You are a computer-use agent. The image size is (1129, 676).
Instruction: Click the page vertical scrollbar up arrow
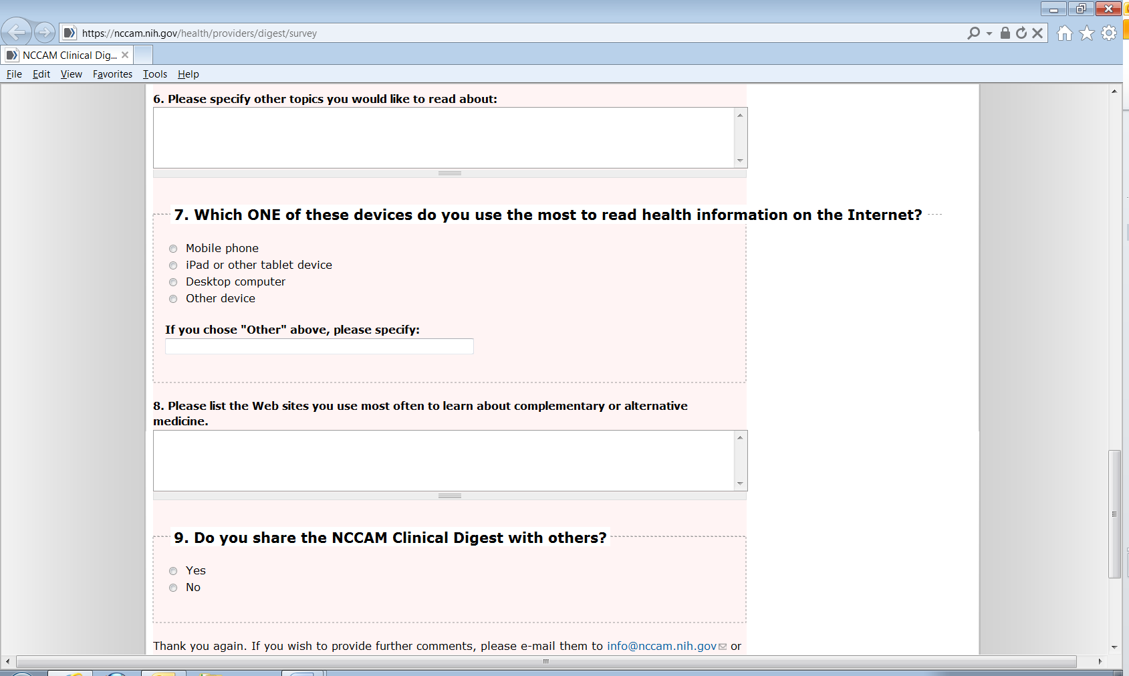(x=1114, y=91)
